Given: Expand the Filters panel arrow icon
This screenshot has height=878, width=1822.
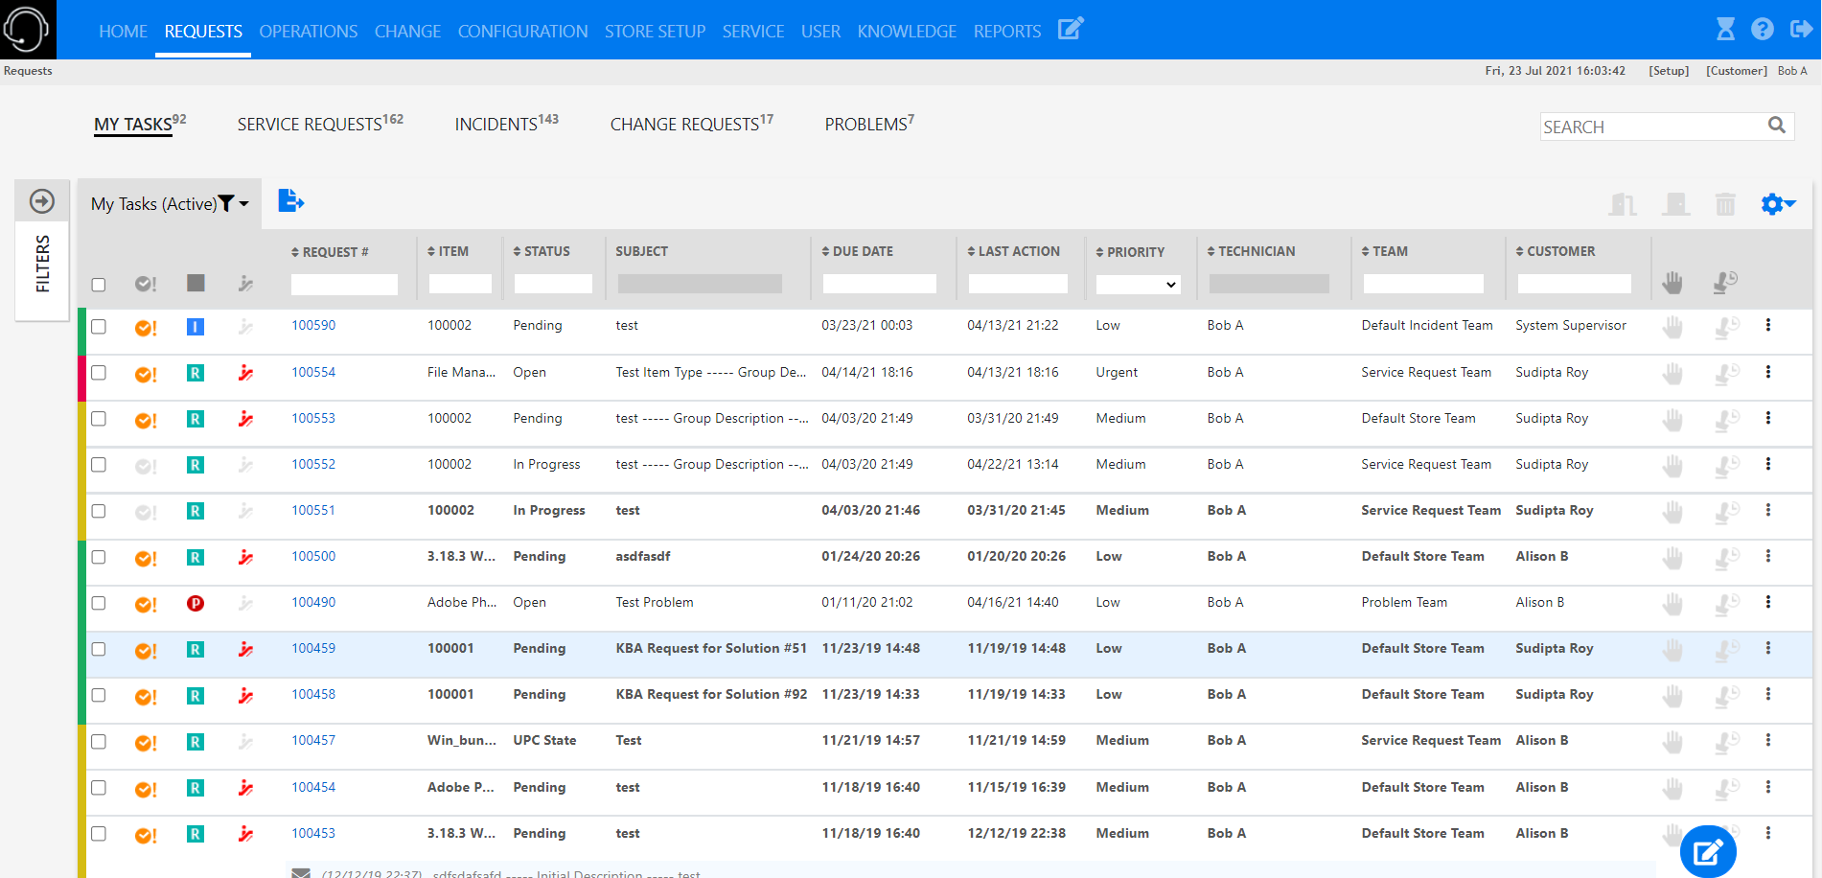Looking at the screenshot, I should coord(42,201).
